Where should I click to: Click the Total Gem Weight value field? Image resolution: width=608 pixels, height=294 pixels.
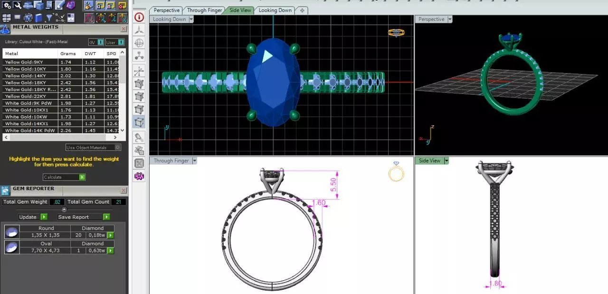click(x=57, y=202)
